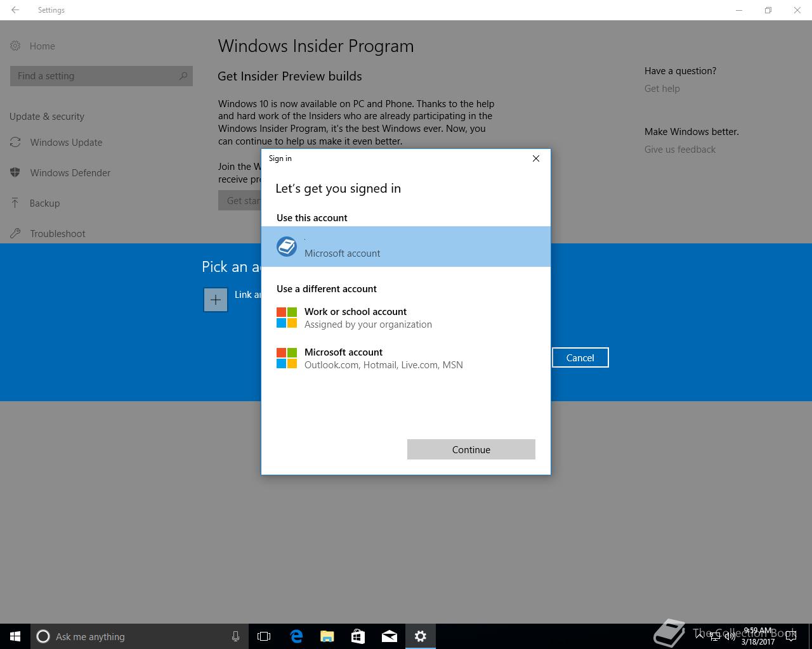Screen dimensions: 812x649
Task: Open Windows Defender settings page
Action: click(x=70, y=172)
